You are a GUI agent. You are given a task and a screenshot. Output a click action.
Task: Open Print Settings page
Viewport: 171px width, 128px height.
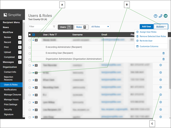tap(11, 104)
